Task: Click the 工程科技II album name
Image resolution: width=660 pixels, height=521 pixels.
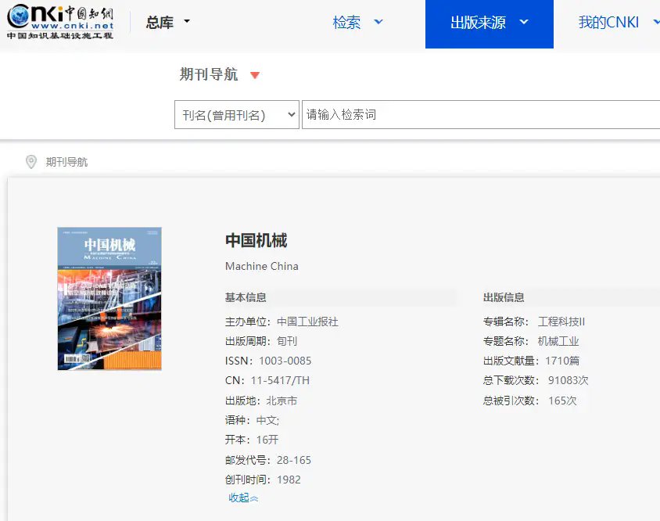Action: pyautogui.click(x=561, y=322)
